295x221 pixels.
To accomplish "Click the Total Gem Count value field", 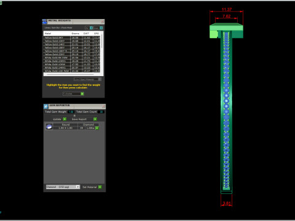I will coord(101,112).
